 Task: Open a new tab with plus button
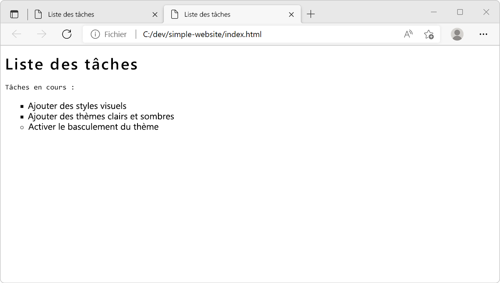coord(311,14)
